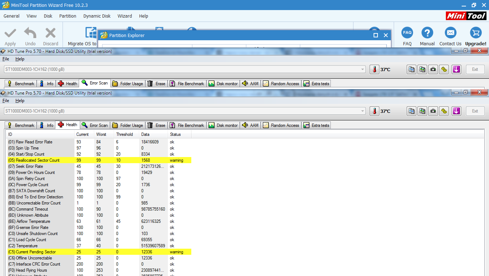The height and width of the screenshot is (276, 489).
Task: Switch to Benchmark tab in Health-tab HD Tune window
Action: [20, 125]
